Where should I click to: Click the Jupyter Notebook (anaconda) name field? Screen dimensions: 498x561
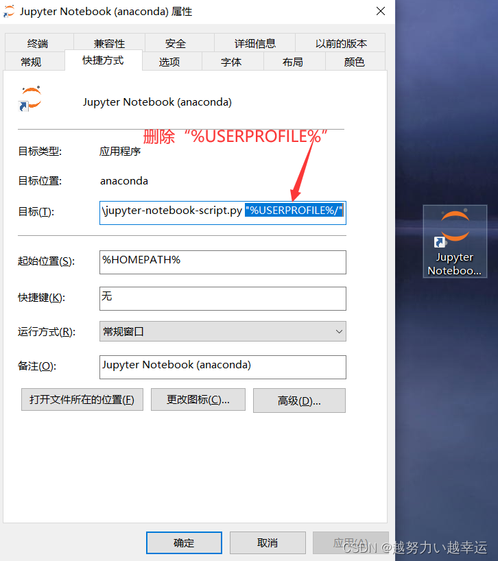click(x=157, y=102)
